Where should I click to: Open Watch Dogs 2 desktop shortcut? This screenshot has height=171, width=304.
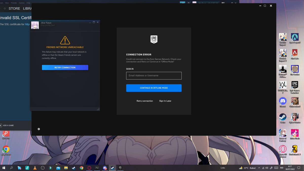point(283,87)
